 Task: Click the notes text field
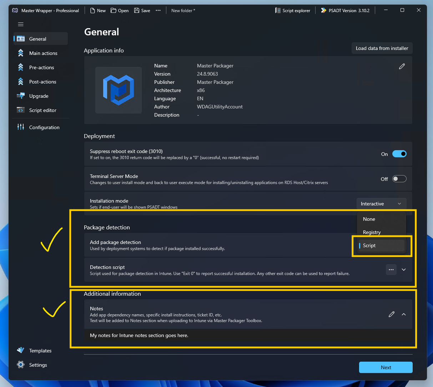(248, 335)
